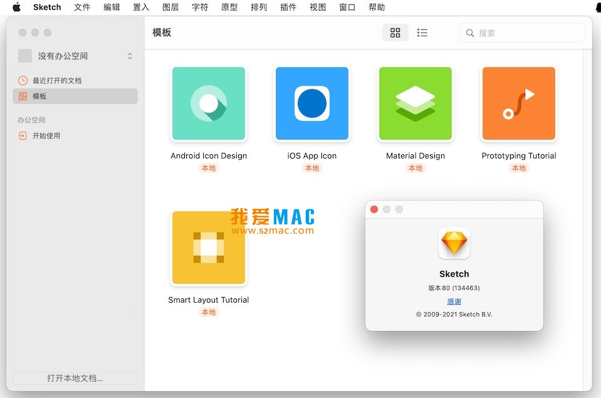Switch to list view of templates

point(422,33)
